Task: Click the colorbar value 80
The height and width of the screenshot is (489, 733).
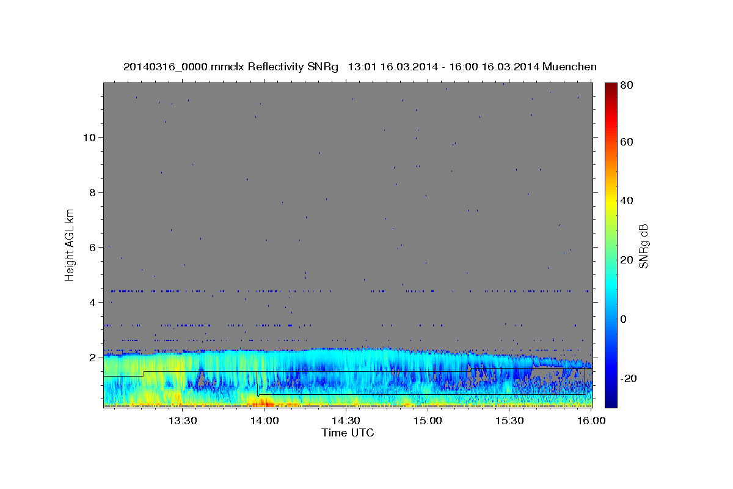Action: pos(628,86)
